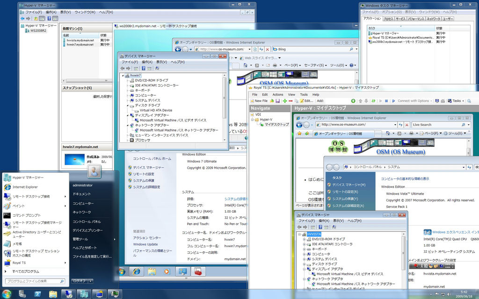This screenshot has width=479, height=299.
Task: Click the help icon in Hyper-V Manager toolbar
Action: (49, 19)
